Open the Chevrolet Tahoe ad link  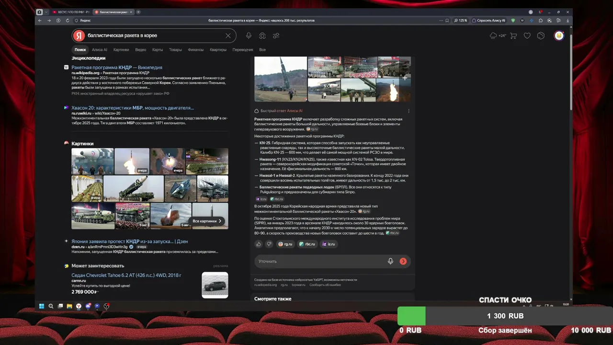point(126,275)
